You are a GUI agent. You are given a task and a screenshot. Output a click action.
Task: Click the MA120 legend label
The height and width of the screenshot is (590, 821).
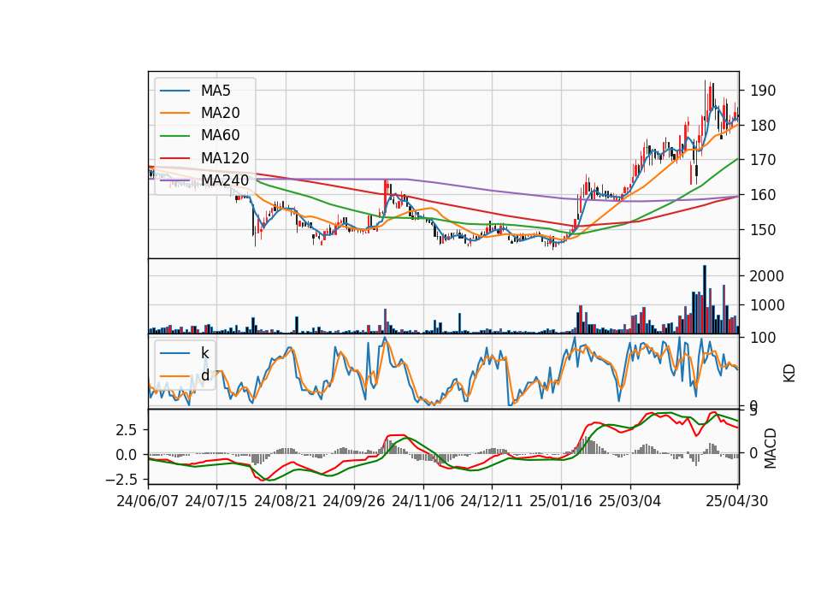click(225, 158)
